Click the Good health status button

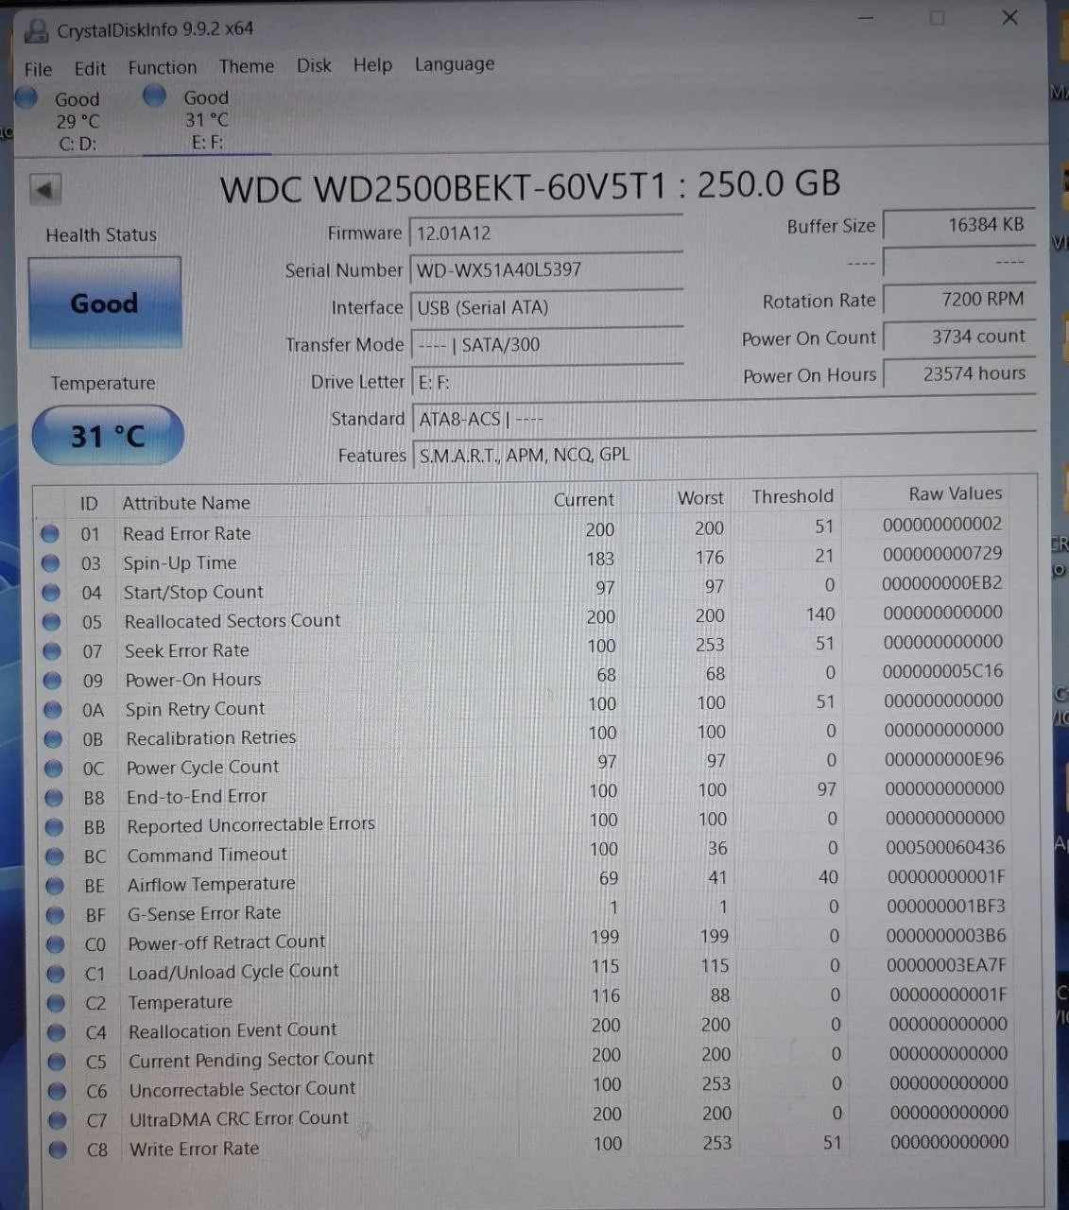pyautogui.click(x=104, y=303)
